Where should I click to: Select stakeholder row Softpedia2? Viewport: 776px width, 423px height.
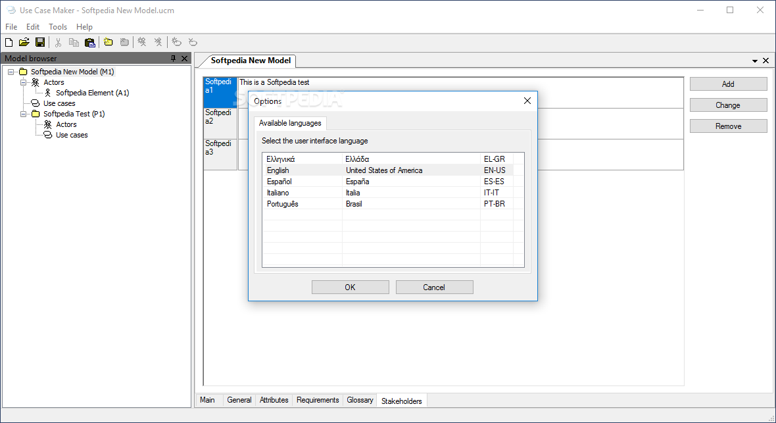pos(220,123)
